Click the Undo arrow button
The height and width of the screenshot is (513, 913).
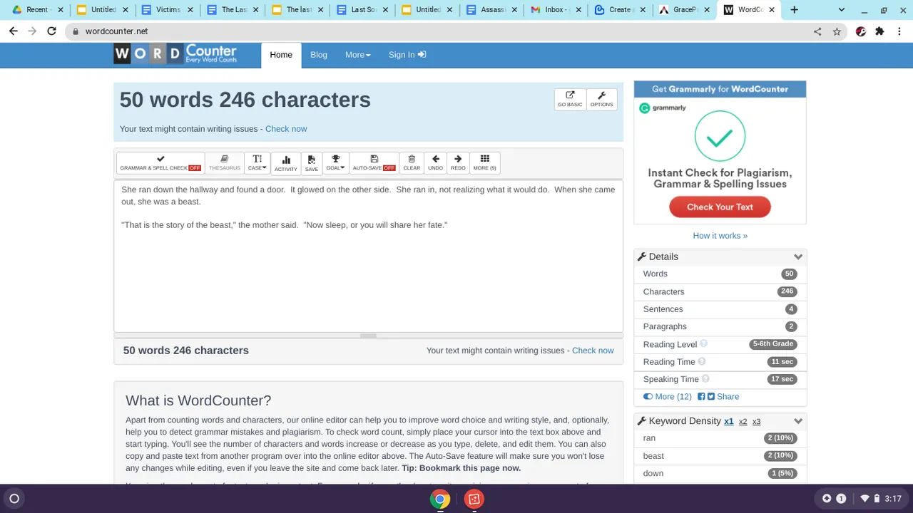[436, 163]
